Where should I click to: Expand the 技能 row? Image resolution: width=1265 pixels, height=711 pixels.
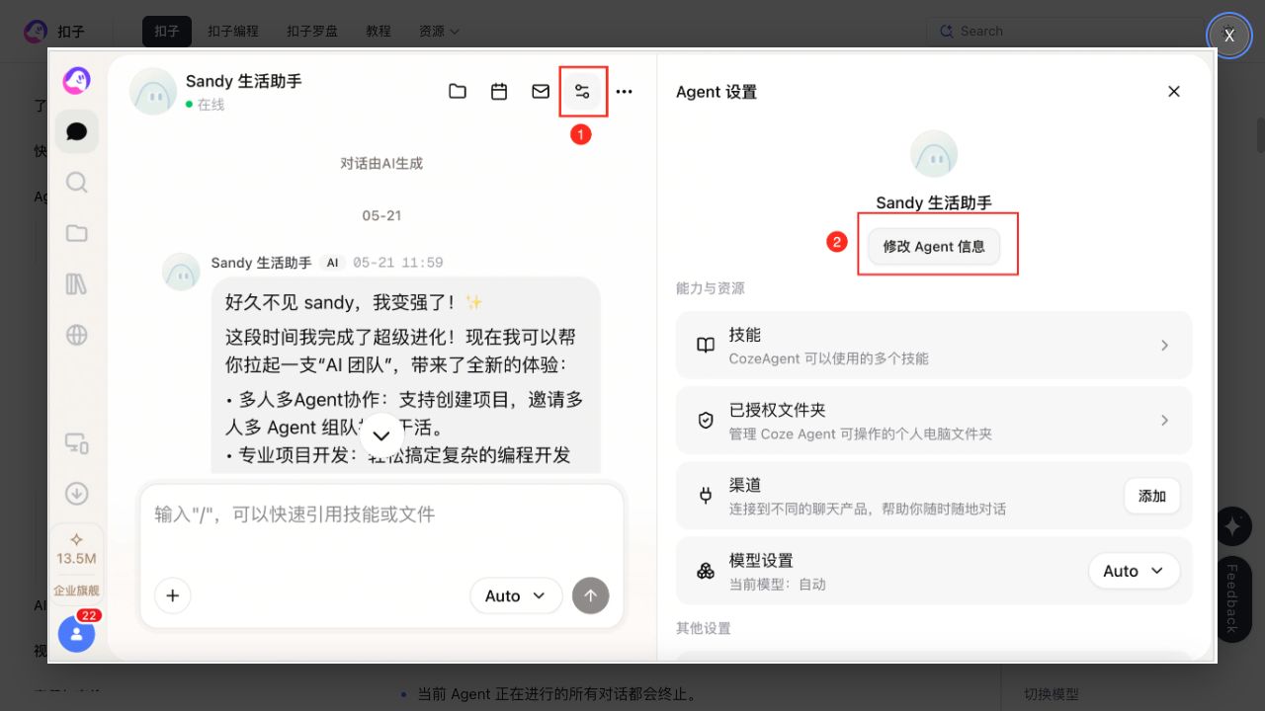click(x=934, y=346)
